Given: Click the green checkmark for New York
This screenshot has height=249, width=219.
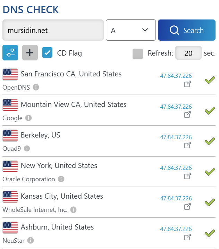Looking at the screenshot, I should coord(210,172).
